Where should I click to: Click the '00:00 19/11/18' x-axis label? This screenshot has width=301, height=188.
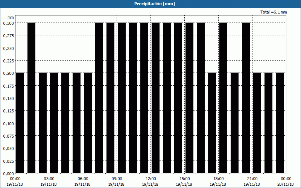coord(15,182)
